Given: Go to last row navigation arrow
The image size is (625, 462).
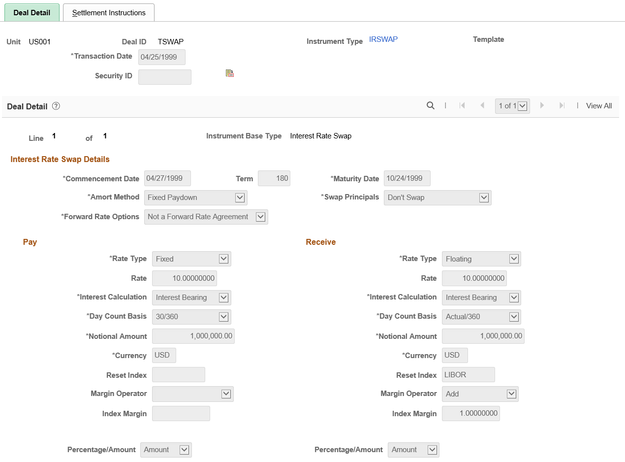Looking at the screenshot, I should pyautogui.click(x=562, y=105).
